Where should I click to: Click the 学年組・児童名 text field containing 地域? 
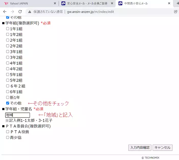tap(18, 115)
